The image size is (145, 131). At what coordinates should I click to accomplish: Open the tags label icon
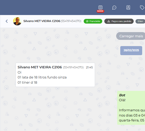(x=142, y=8)
